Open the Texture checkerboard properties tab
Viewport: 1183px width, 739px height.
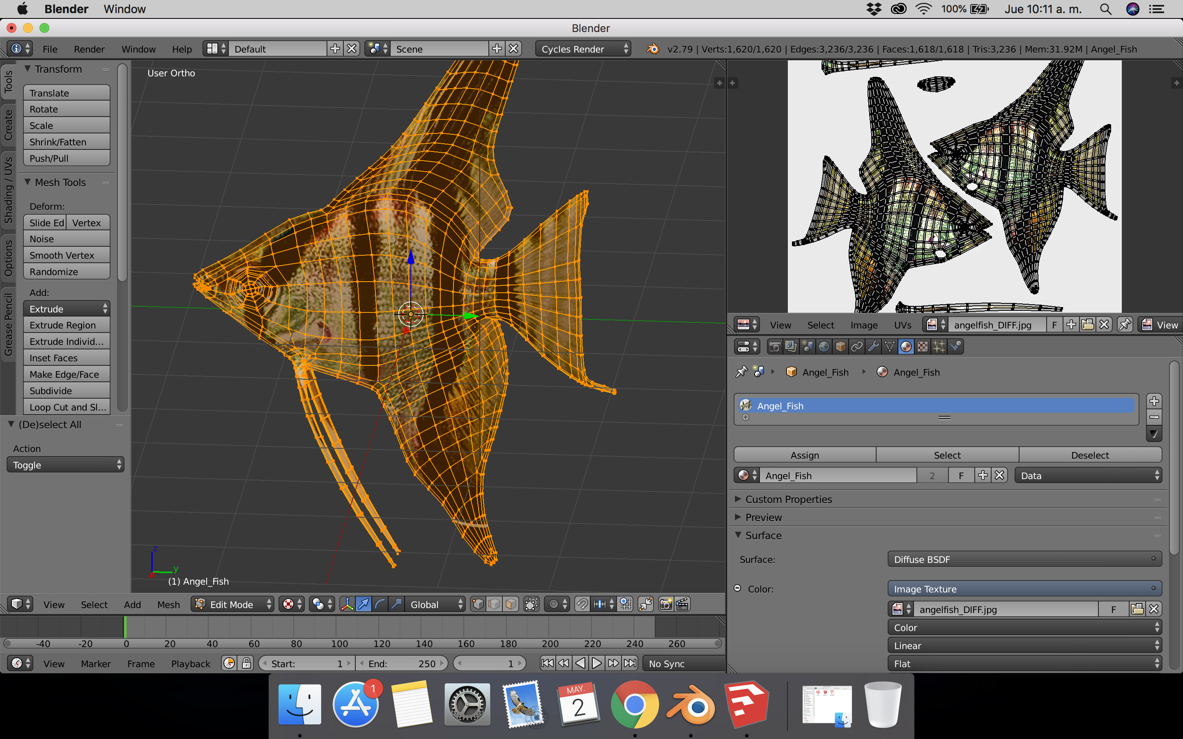923,347
